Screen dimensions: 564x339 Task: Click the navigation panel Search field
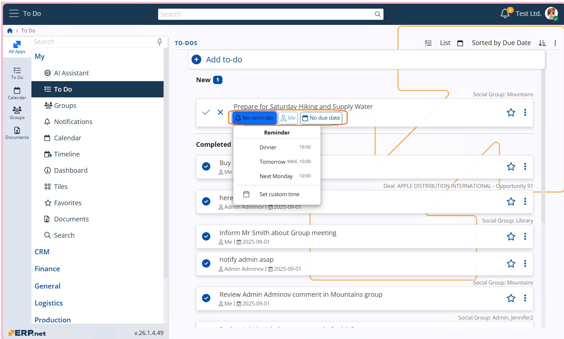coord(94,42)
